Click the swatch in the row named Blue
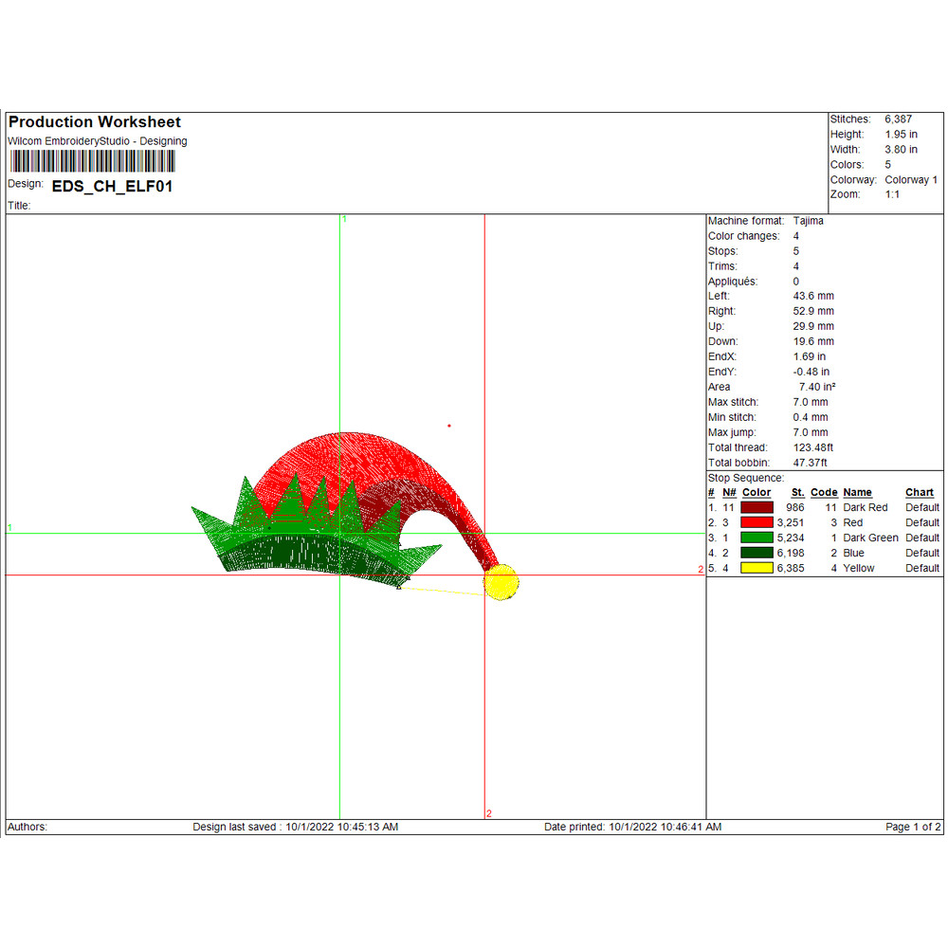This screenshot has width=948, height=948. 757,554
